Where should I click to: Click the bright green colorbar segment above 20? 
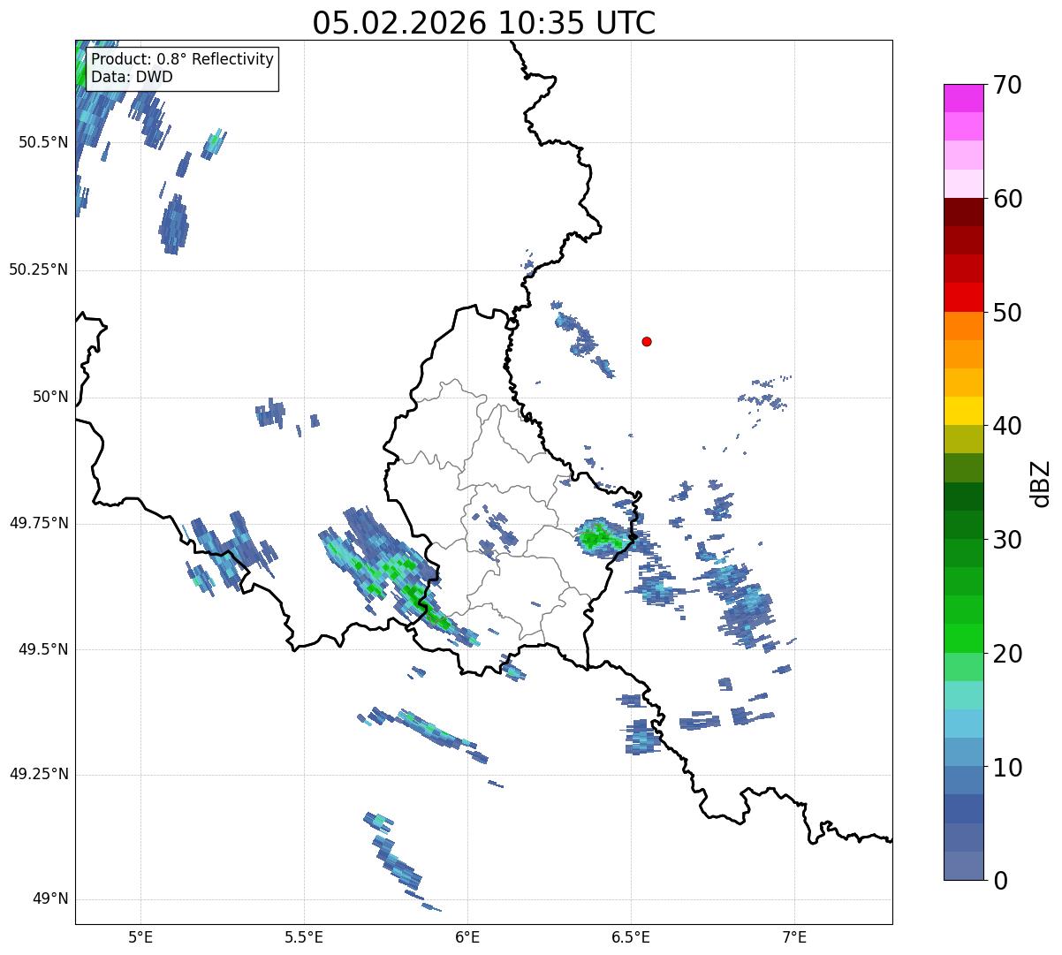coord(964,638)
